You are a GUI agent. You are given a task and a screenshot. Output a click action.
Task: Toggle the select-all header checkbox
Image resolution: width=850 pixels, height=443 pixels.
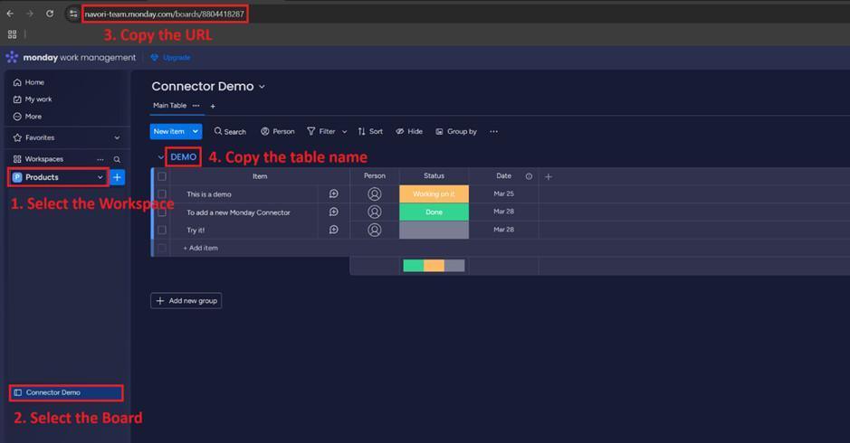[161, 176]
